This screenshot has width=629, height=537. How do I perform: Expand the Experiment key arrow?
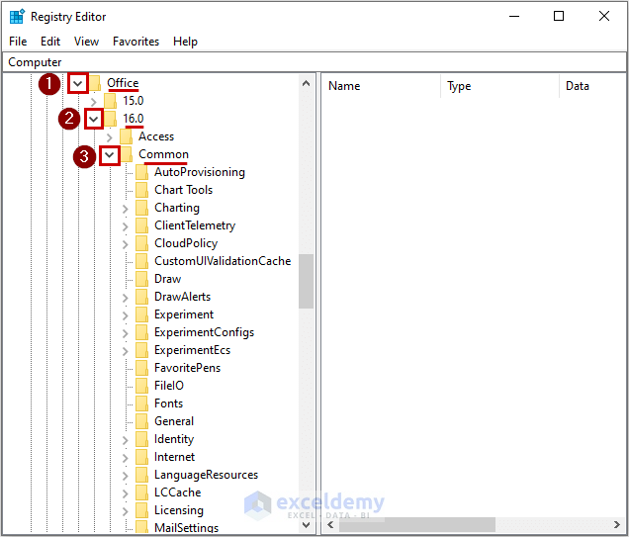pos(126,315)
